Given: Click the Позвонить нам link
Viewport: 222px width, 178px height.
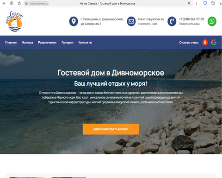Looking at the screenshot, I should point(189,24).
